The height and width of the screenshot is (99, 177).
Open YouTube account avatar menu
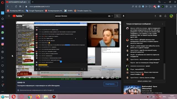(171, 16)
